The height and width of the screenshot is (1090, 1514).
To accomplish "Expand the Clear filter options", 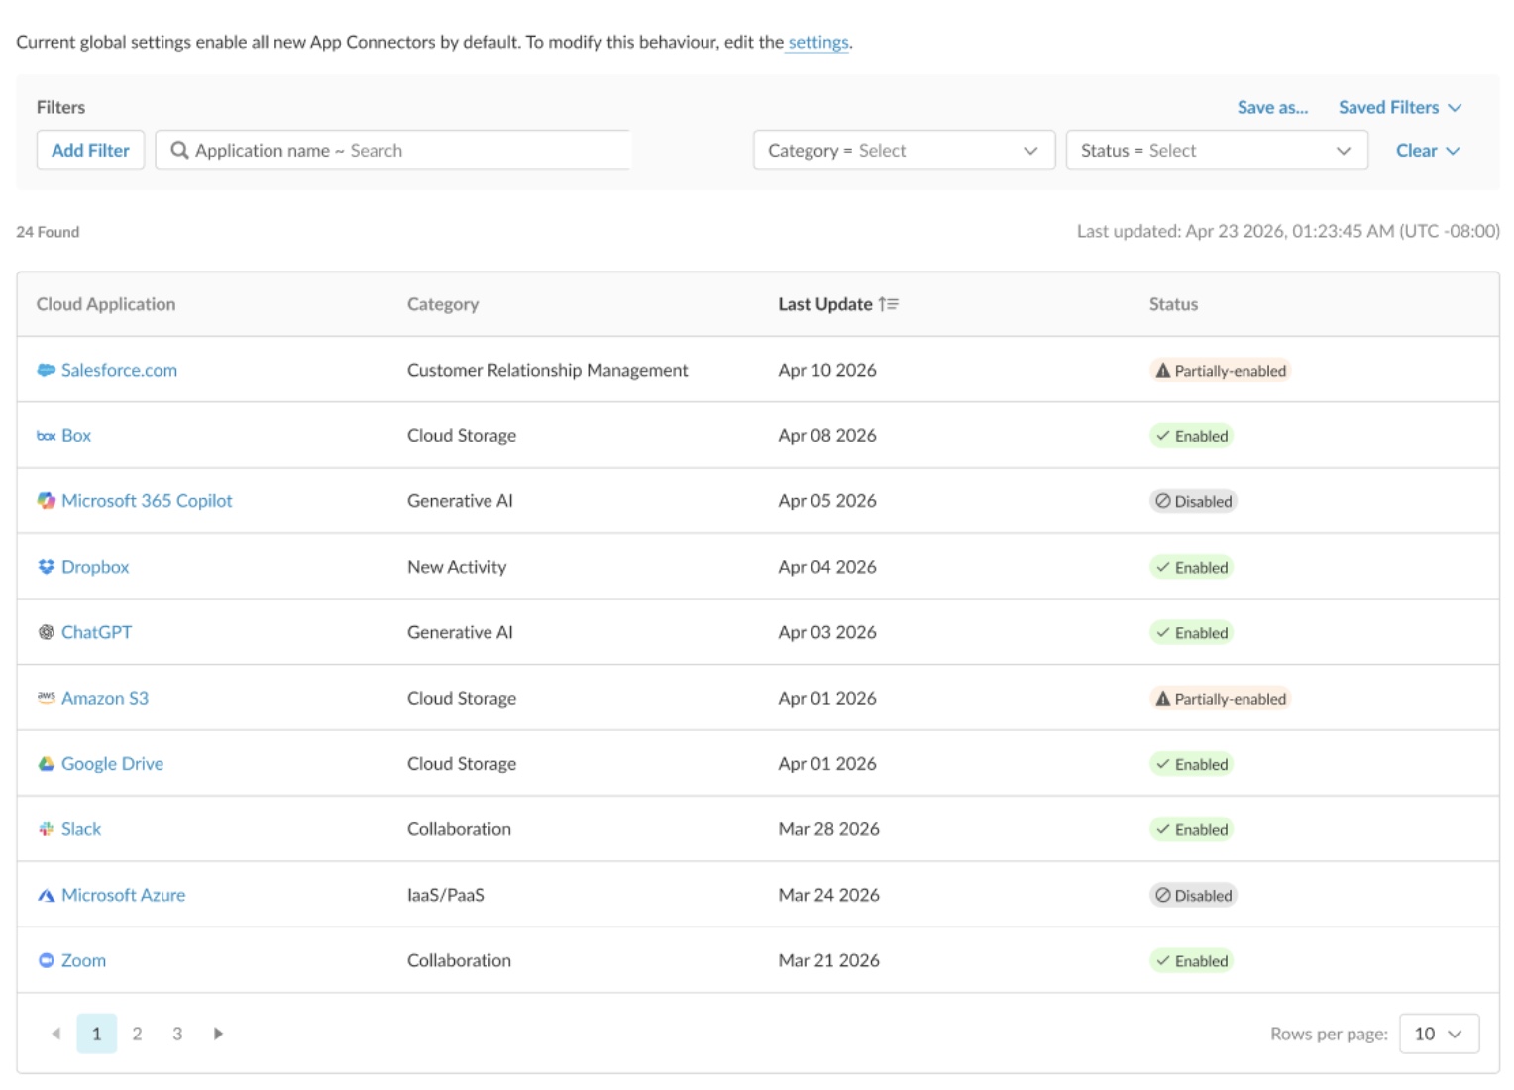I will click(x=1428, y=151).
